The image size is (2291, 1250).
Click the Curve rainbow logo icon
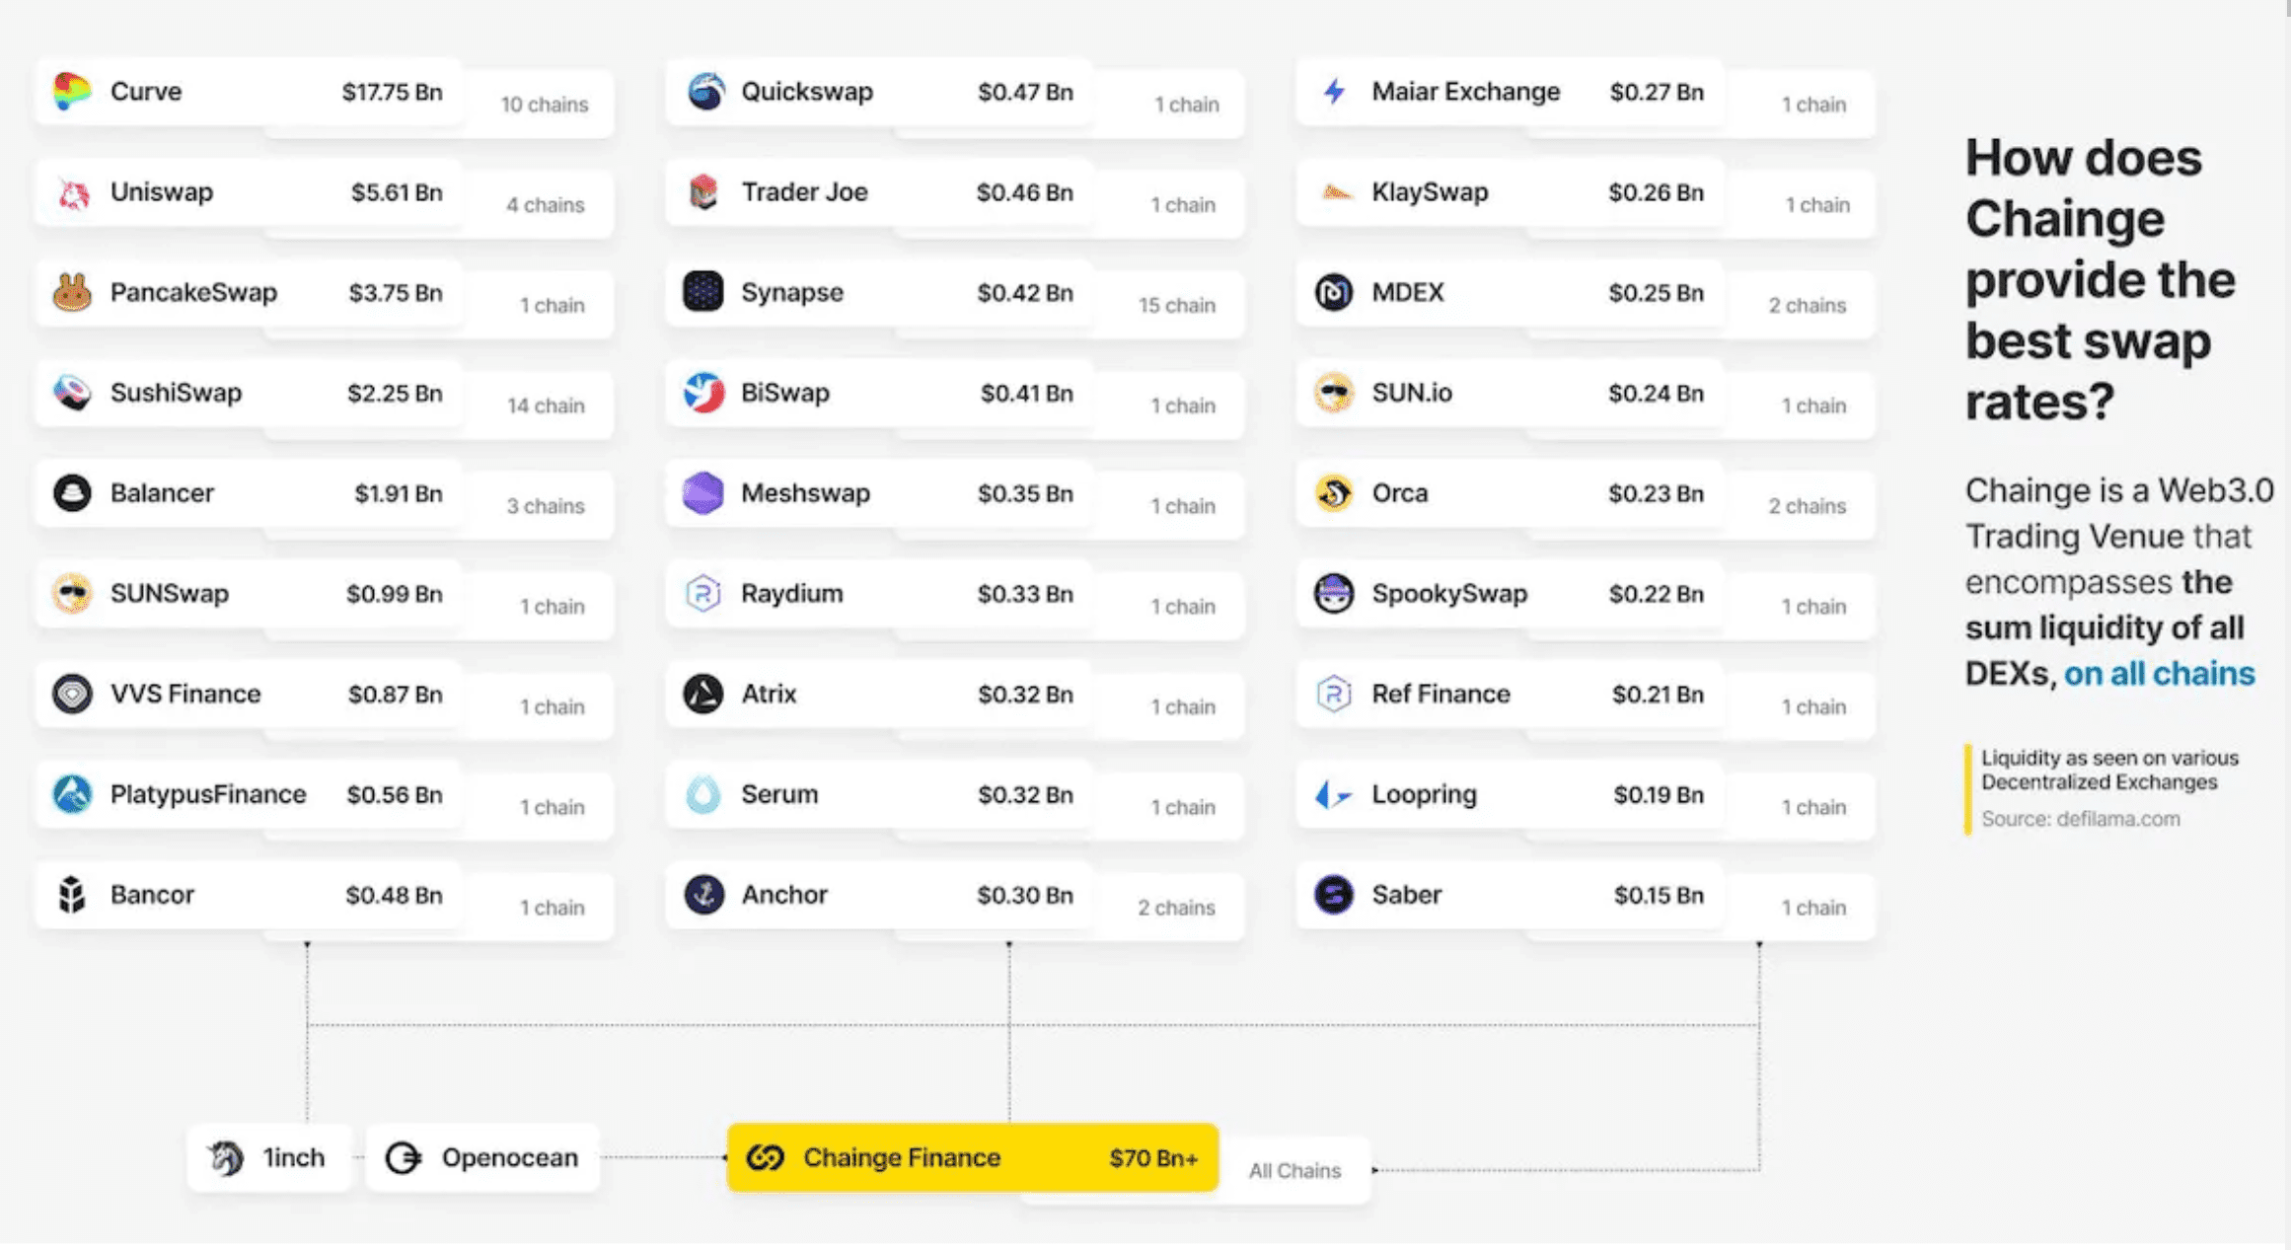coord(72,92)
